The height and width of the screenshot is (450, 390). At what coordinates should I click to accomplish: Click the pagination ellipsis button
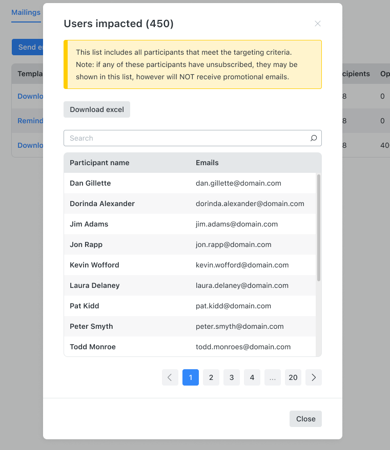272,377
